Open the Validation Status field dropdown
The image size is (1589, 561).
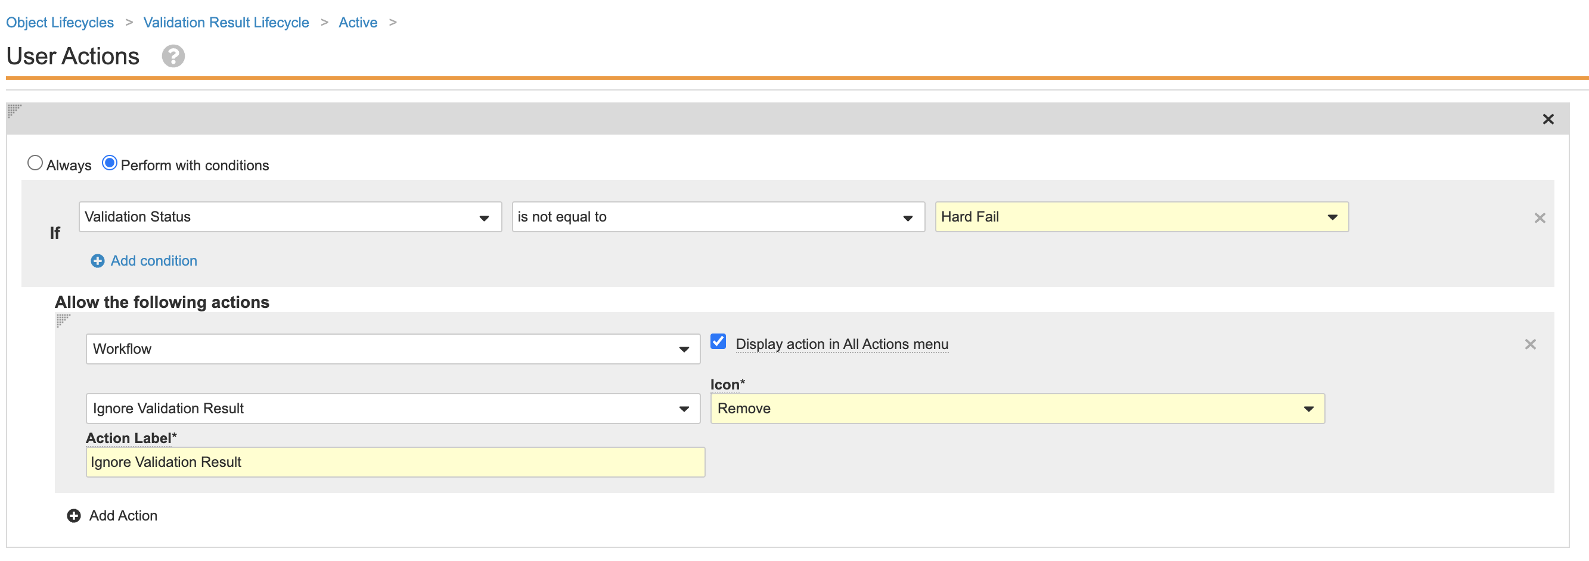[290, 217]
